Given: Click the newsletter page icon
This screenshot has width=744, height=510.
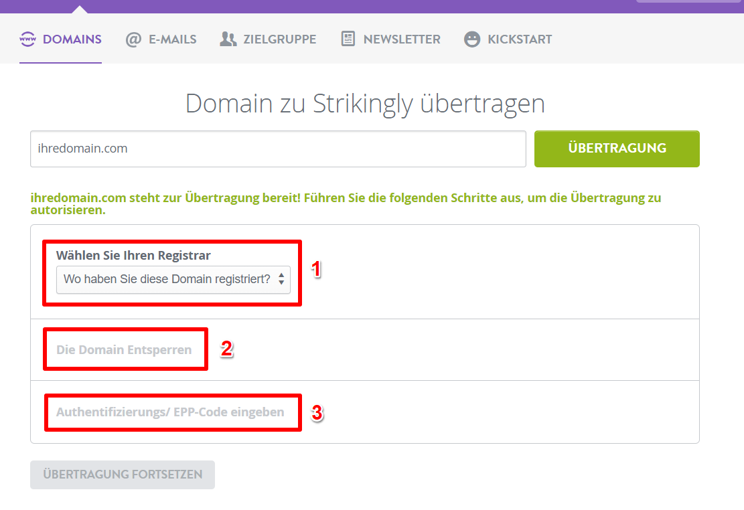Looking at the screenshot, I should (x=348, y=39).
